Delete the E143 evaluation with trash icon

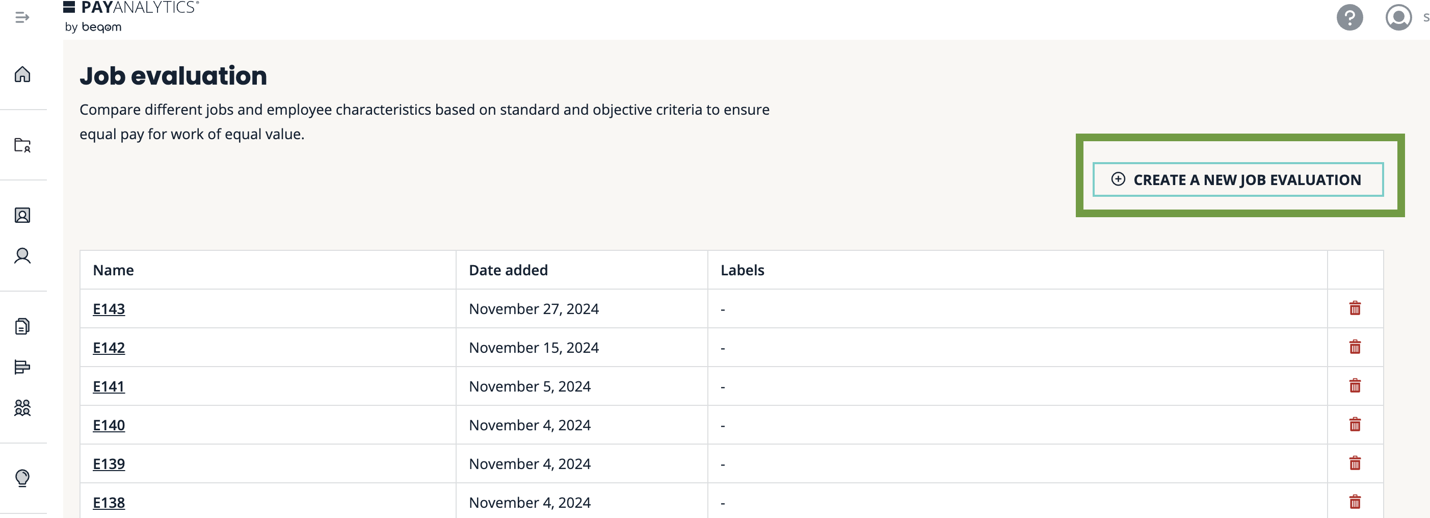(x=1355, y=308)
